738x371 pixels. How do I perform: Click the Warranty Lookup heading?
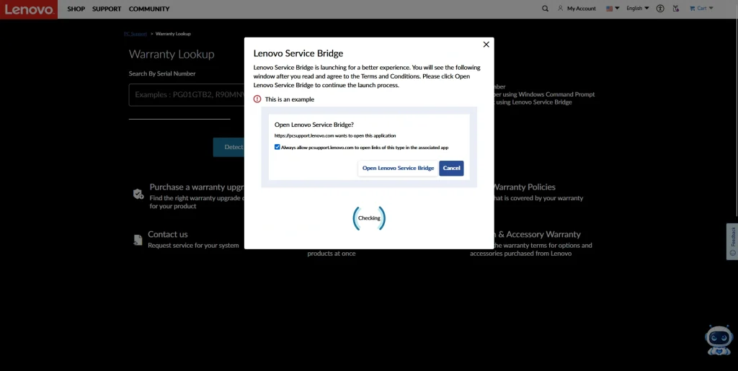coord(172,54)
